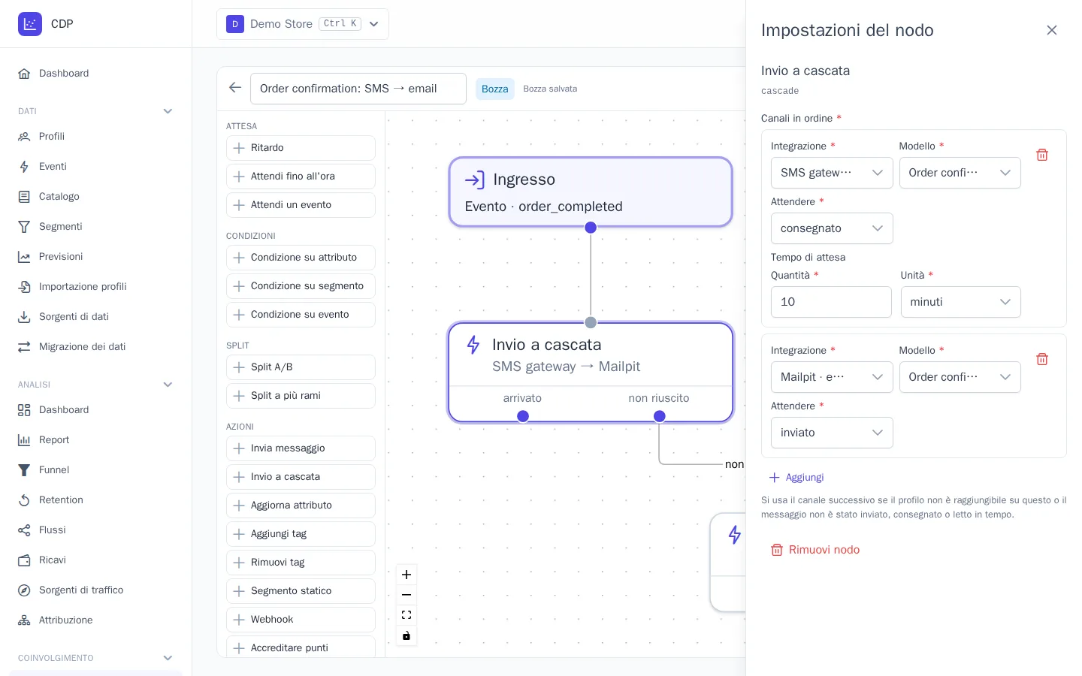Screen dimensions: 1082x676
Task: Zoom out on the flow canvas
Action: pos(407,595)
